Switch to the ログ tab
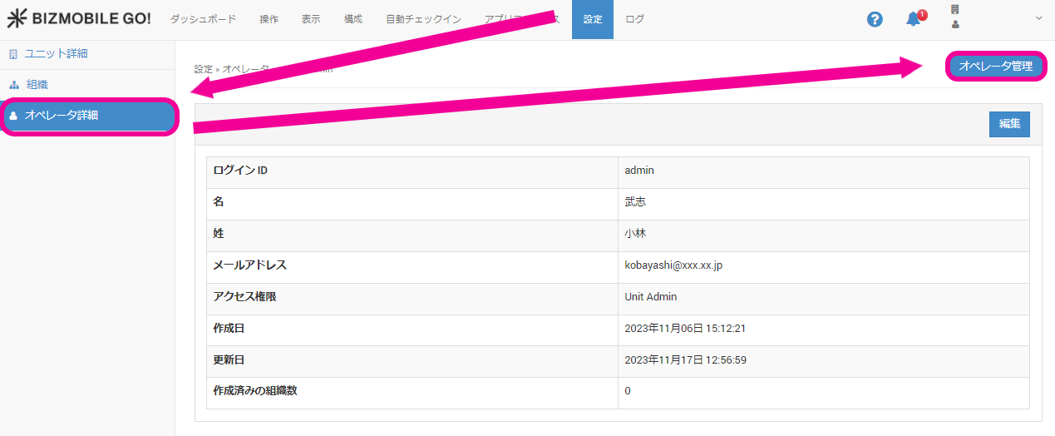 (634, 19)
